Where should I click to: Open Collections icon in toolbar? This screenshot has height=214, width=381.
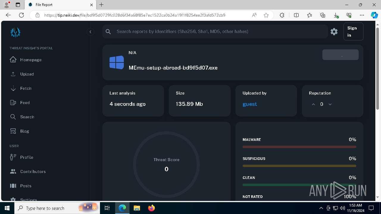pyautogui.click(x=323, y=15)
